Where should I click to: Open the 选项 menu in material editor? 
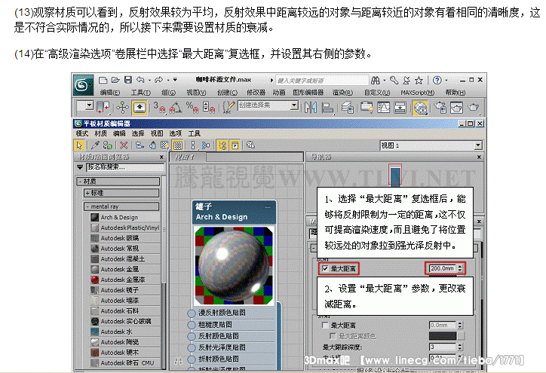(175, 133)
